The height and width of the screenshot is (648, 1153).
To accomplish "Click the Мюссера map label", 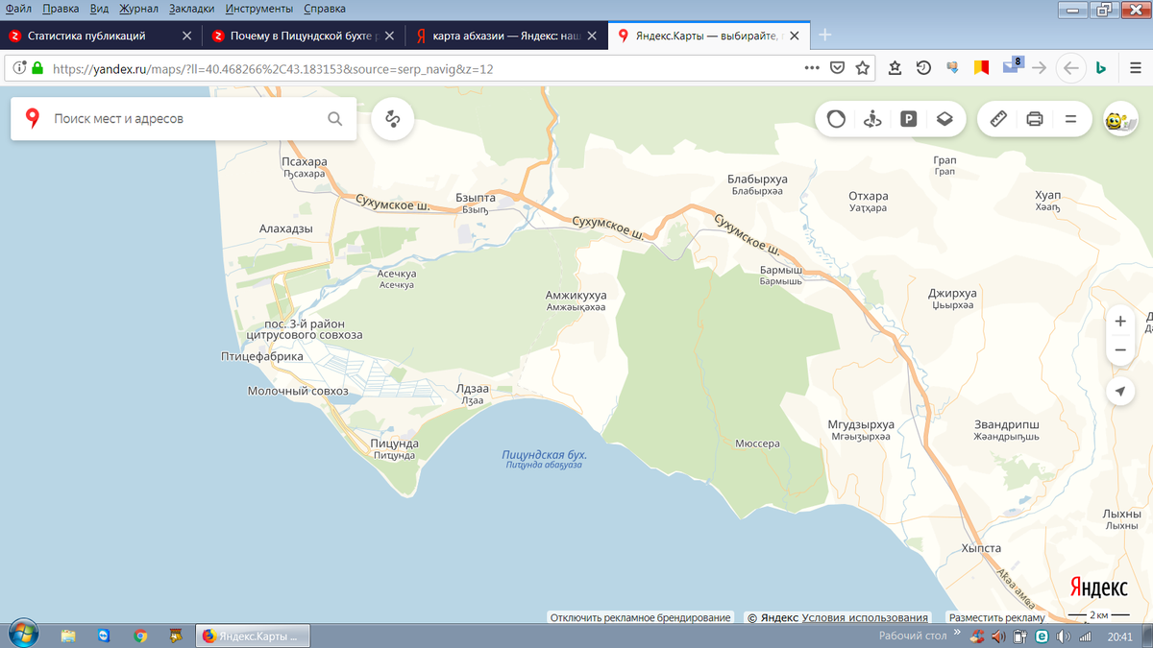I will [x=757, y=444].
